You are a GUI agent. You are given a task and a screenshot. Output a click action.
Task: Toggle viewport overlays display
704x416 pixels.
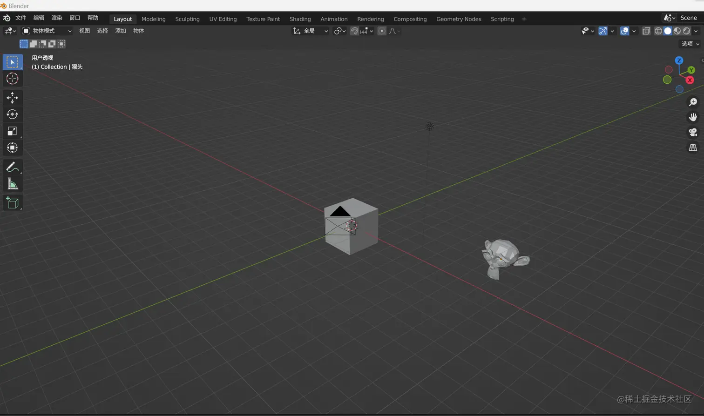click(x=625, y=31)
